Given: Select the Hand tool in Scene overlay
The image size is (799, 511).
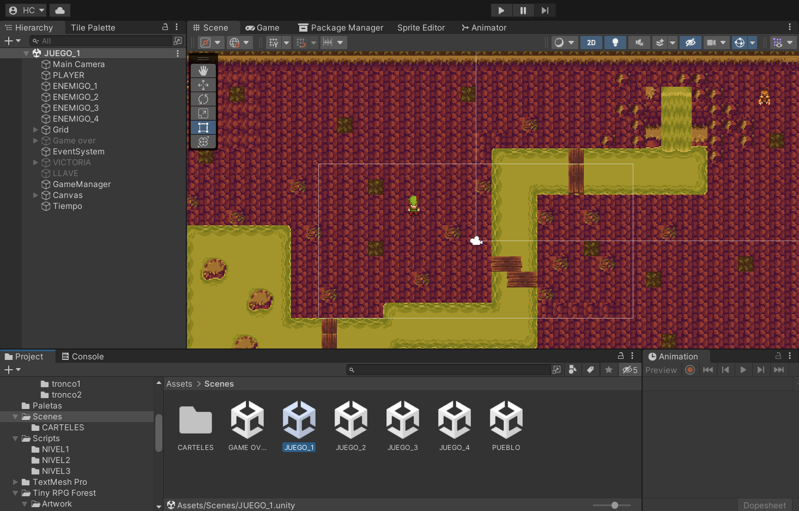Looking at the screenshot, I should 203,70.
